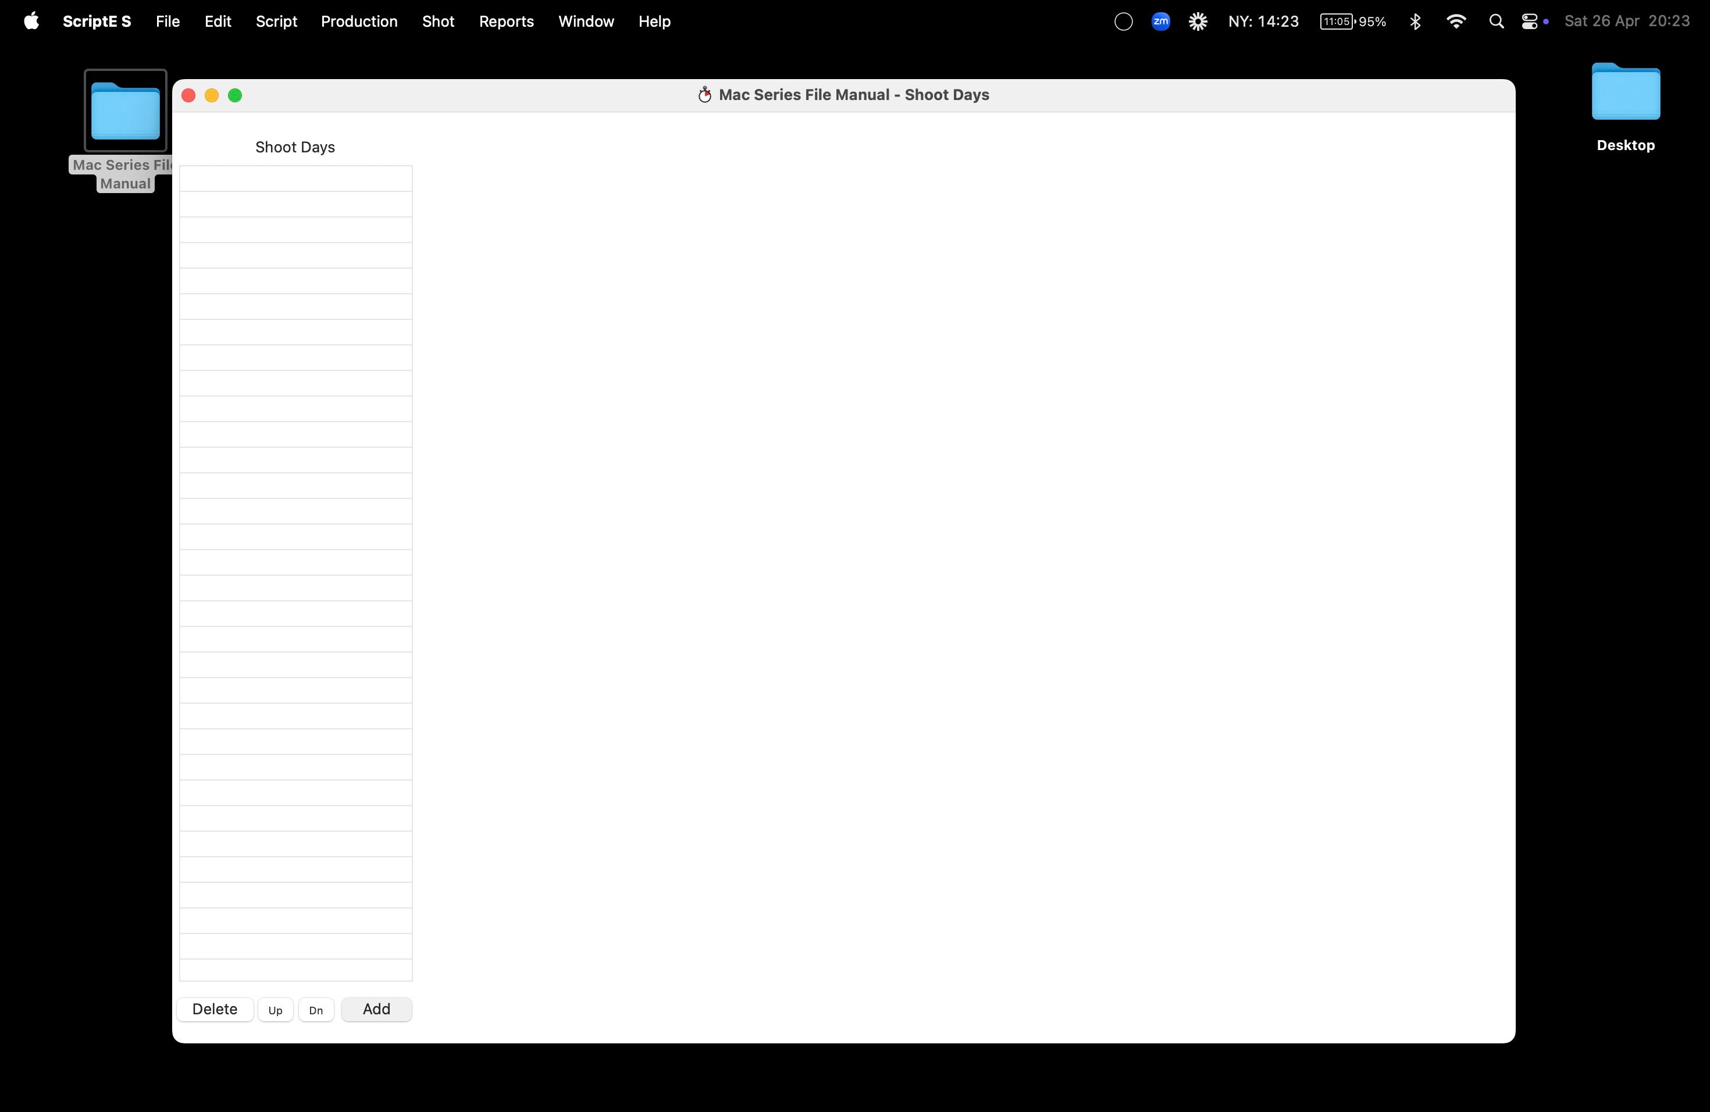The image size is (1710, 1112).
Task: Select the Desktop folder icon
Action: point(1625,94)
